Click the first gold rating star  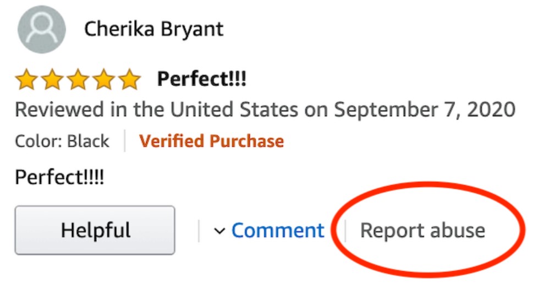tap(26, 80)
